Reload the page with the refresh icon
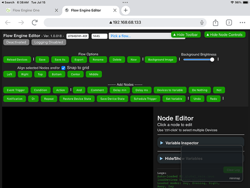 tap(35, 23)
